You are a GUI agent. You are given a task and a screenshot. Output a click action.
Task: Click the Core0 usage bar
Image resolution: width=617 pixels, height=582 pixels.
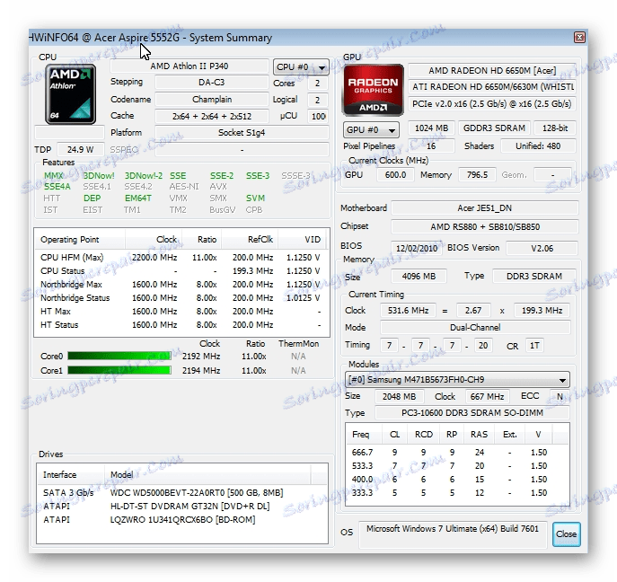tap(119, 357)
